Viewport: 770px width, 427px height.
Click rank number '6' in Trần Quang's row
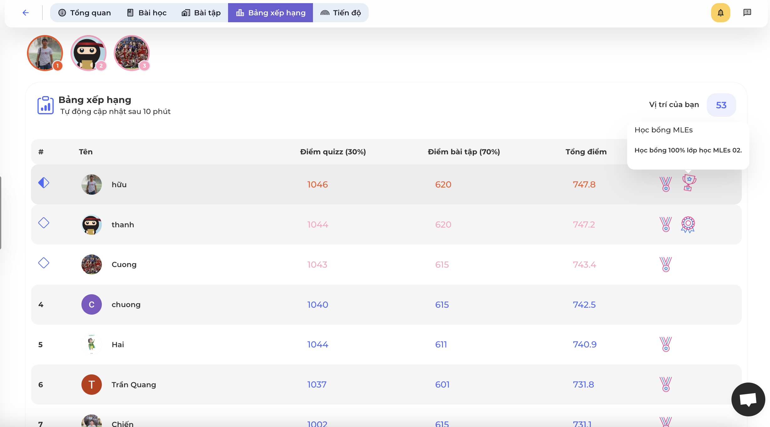40,385
